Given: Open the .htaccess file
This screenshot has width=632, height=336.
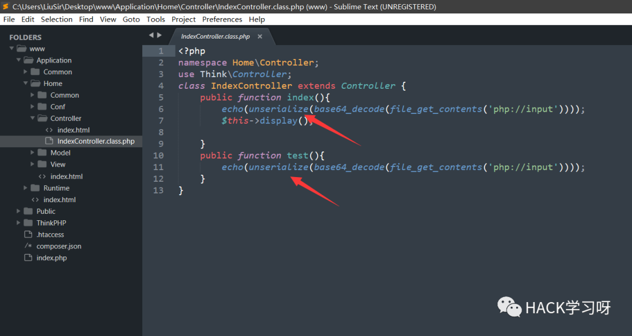Looking at the screenshot, I should (x=50, y=234).
